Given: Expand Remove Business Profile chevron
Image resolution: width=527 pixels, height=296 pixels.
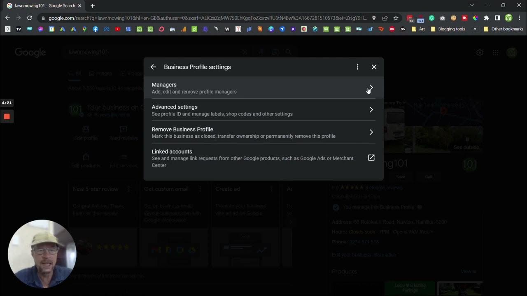Looking at the screenshot, I should pyautogui.click(x=371, y=132).
